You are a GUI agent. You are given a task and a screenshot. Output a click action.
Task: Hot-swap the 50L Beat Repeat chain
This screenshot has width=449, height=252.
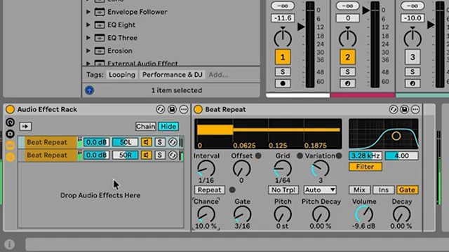(x=173, y=142)
